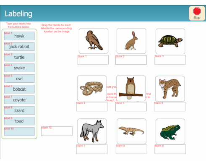Select the owl on branch picture
Image resolution: width=206 pixels, height=165 pixels.
(x=131, y=88)
